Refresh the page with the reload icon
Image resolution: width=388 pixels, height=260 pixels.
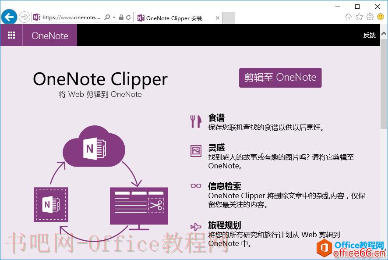click(x=128, y=17)
